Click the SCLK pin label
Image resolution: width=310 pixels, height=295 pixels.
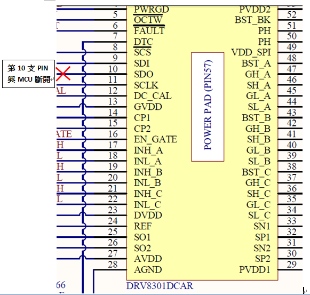(x=146, y=85)
